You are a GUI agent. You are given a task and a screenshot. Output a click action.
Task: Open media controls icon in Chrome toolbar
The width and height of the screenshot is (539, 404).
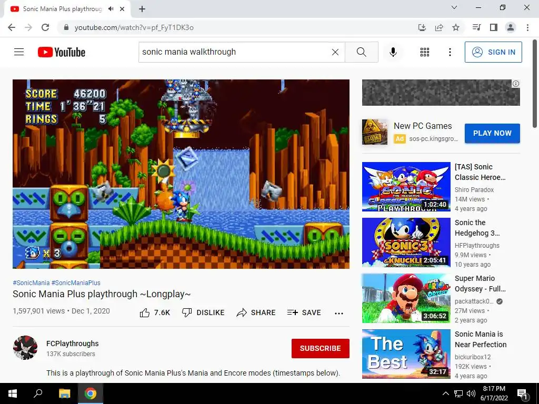[x=476, y=27]
